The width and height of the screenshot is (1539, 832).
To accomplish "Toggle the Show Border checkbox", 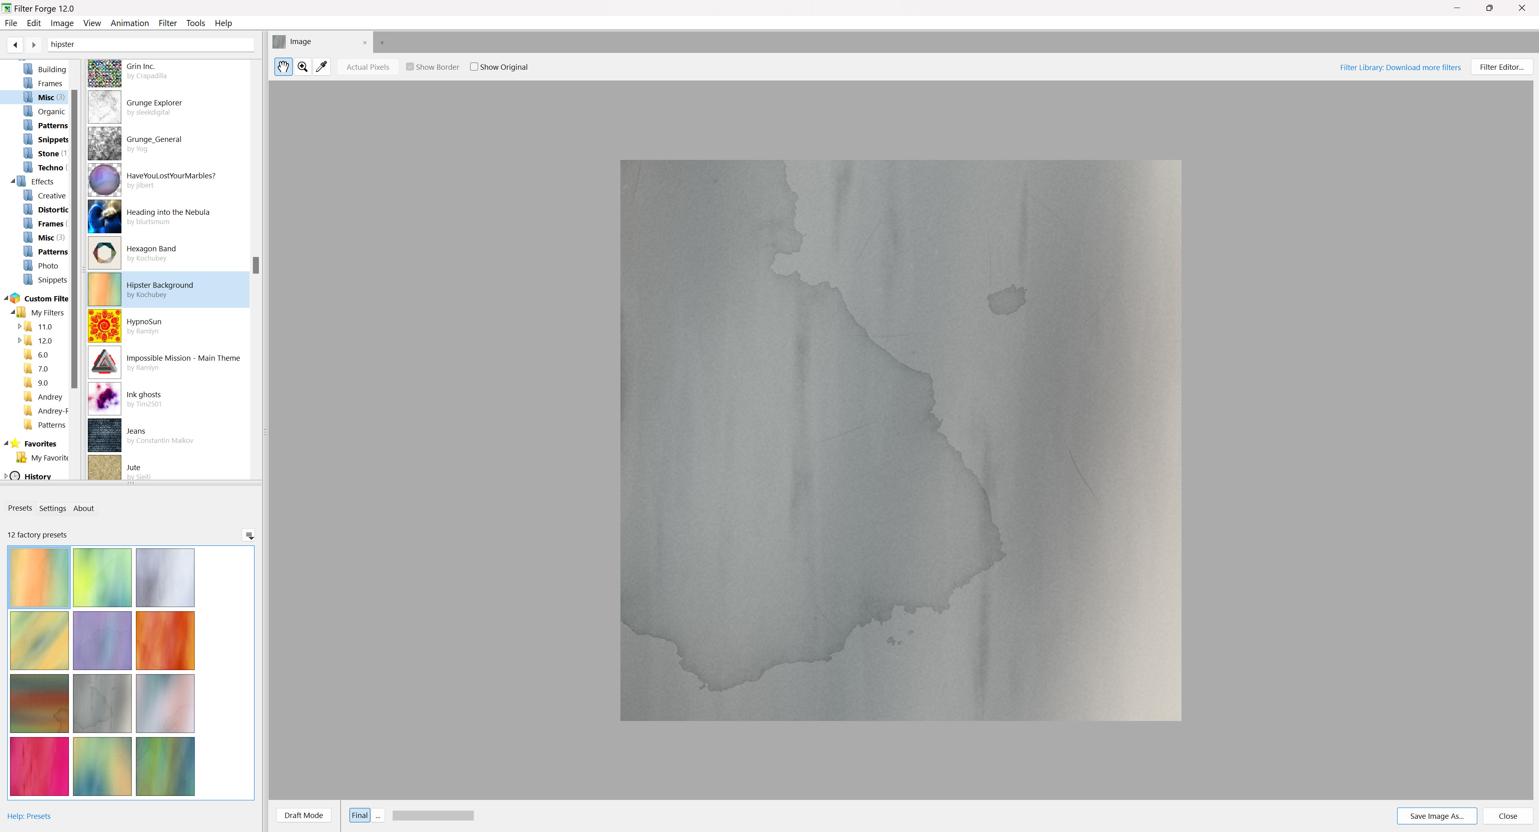I will (410, 67).
